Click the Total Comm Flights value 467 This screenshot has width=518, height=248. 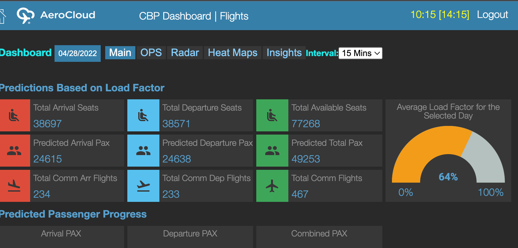tap(300, 194)
